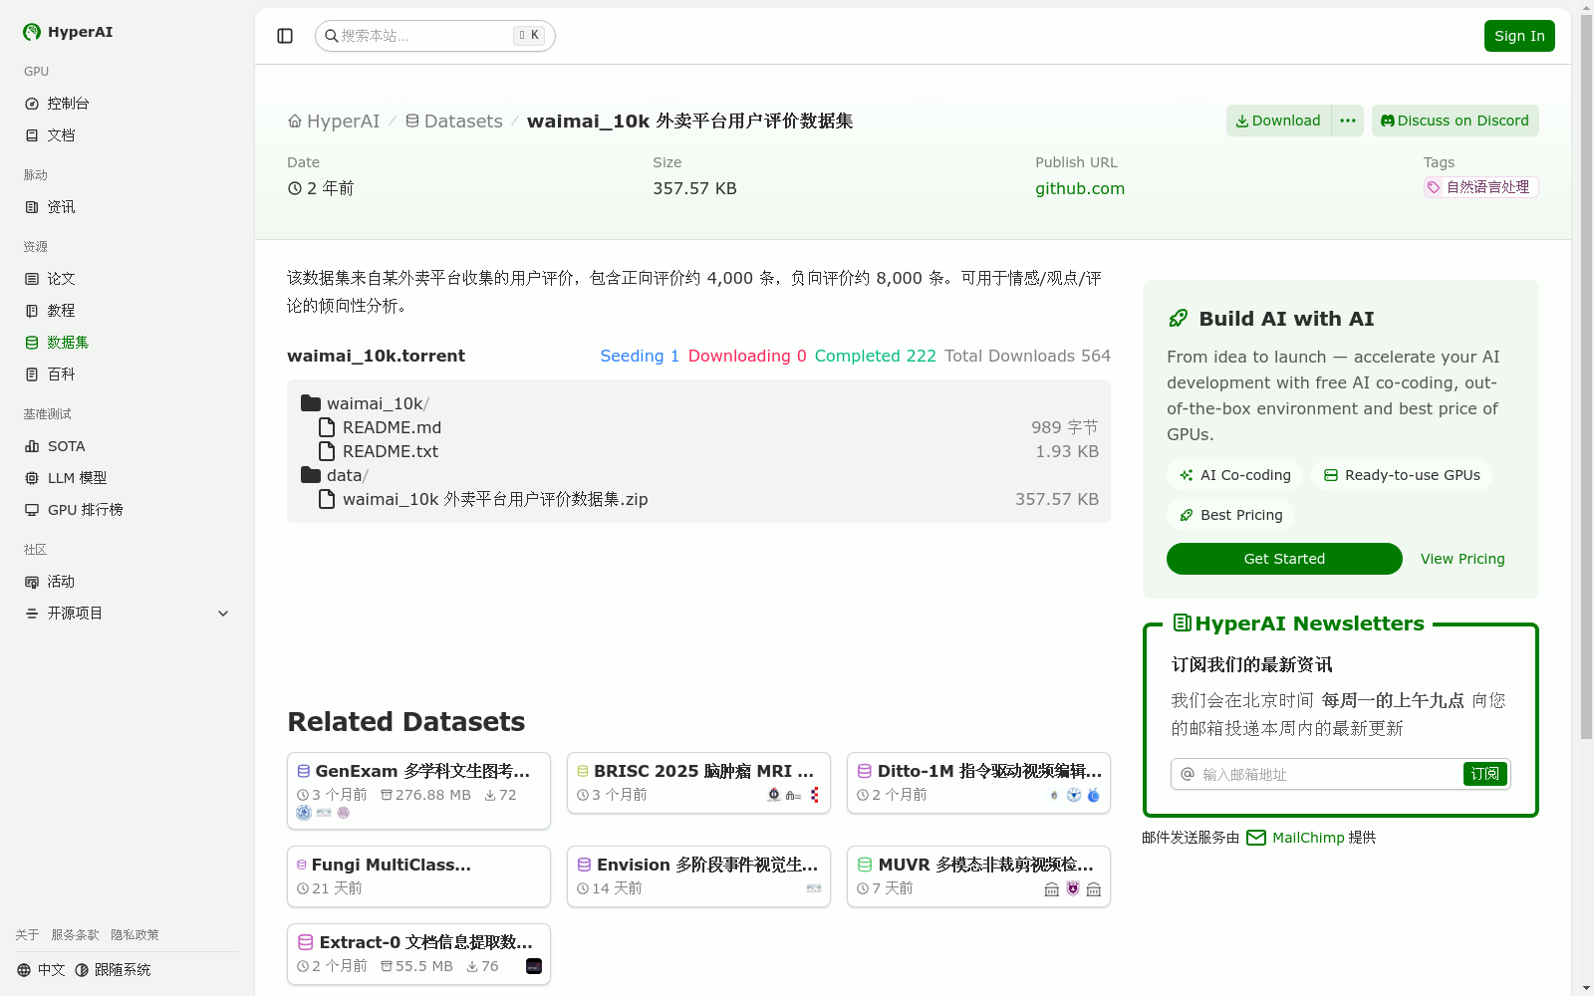Viewport: 1594px width, 996px height.
Task: Open the 隐私政策 privacy link
Action: [134, 935]
